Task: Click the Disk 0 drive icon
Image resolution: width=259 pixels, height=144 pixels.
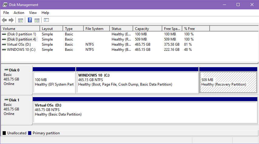Action: pyautogui.click(x=6, y=70)
